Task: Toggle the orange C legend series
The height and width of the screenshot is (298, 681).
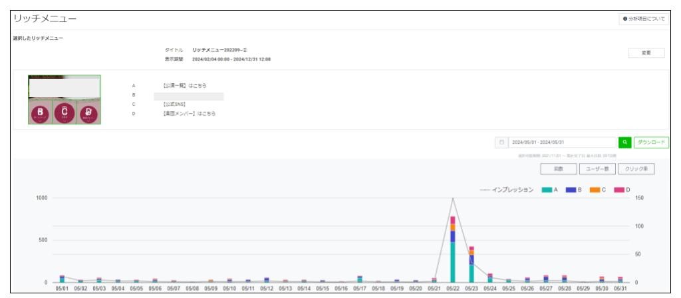Action: 598,190
